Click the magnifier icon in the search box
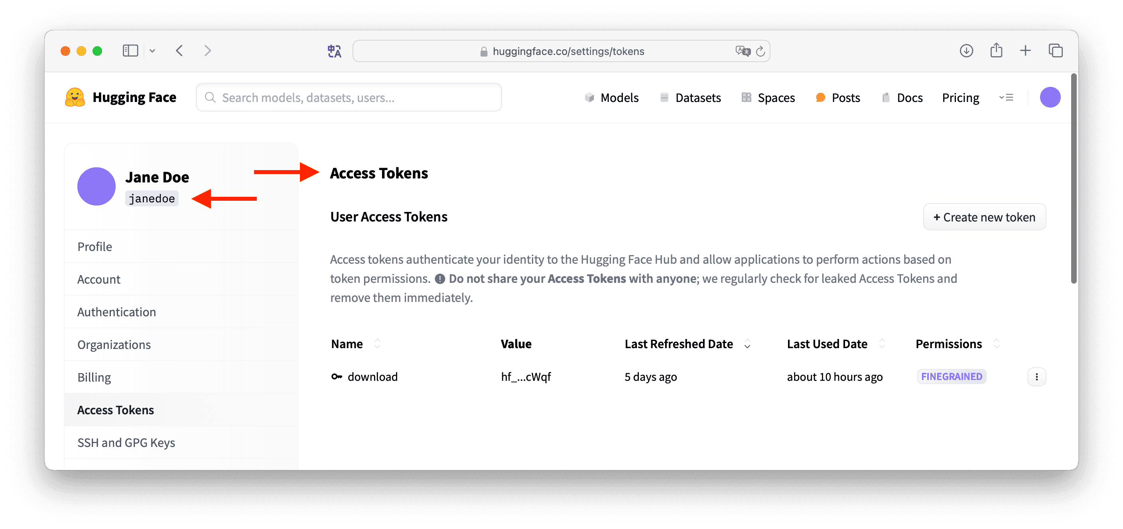The width and height of the screenshot is (1123, 529). [210, 98]
